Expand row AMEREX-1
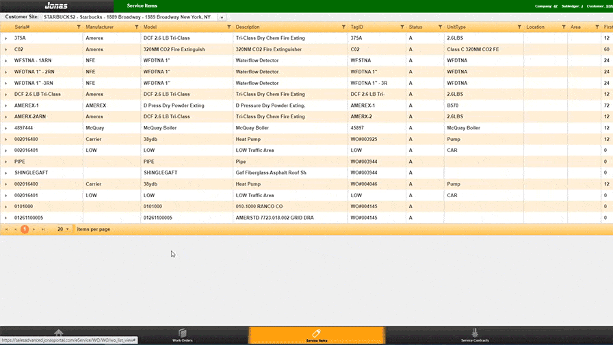613x345 pixels. (x=6, y=105)
